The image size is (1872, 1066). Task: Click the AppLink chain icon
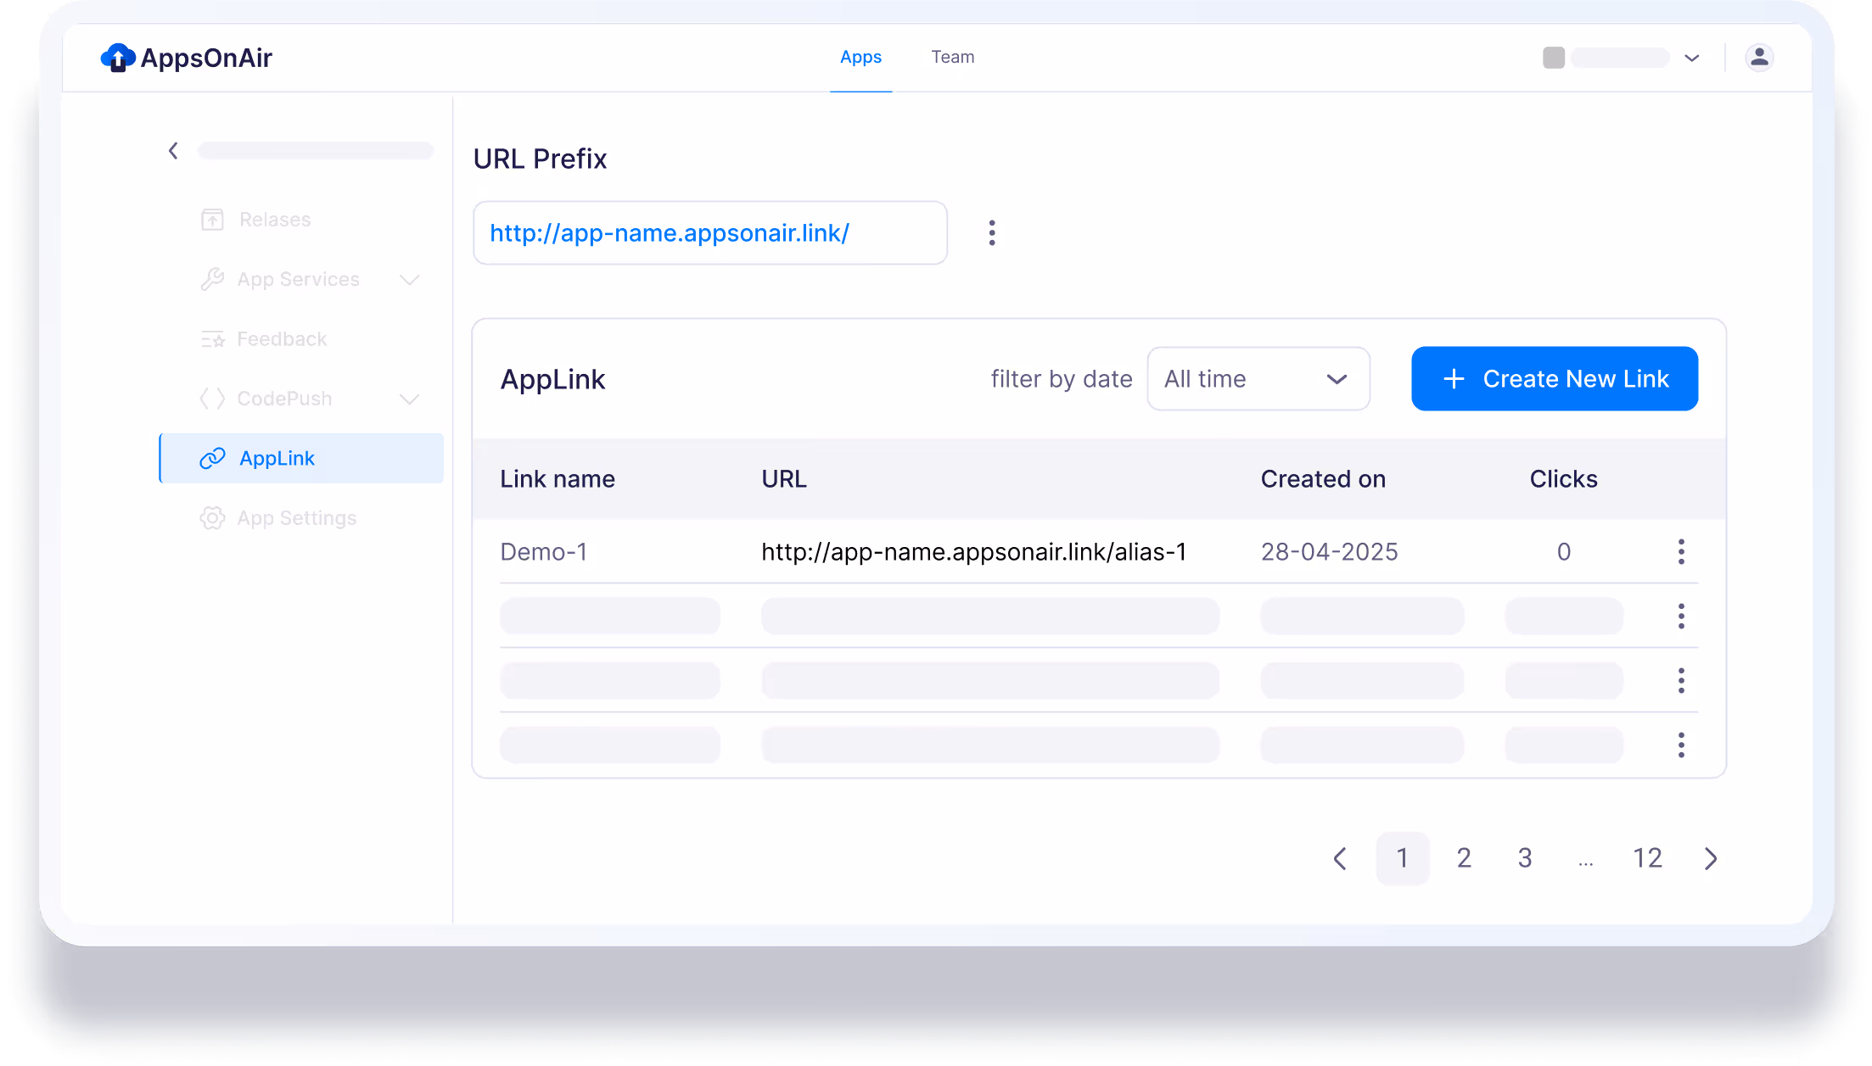click(212, 458)
